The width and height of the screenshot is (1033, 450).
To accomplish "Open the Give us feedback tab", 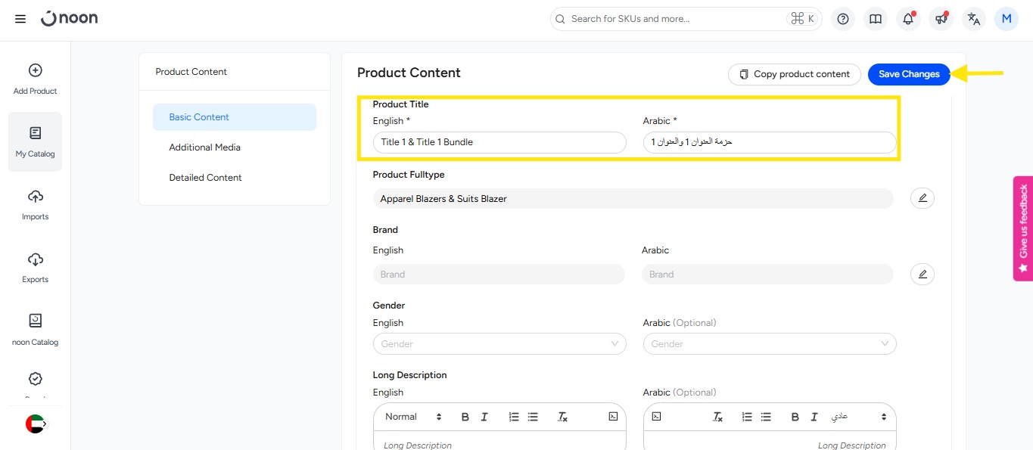I will point(1023,228).
